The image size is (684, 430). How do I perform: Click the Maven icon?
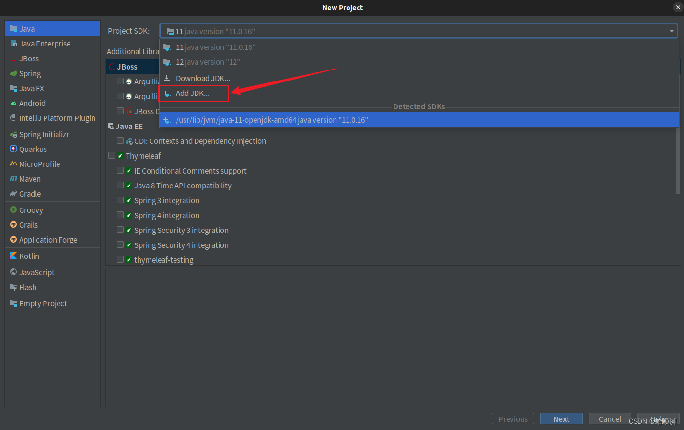[13, 179]
